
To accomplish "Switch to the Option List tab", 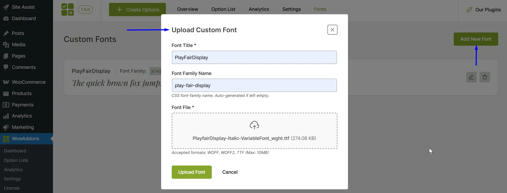I will tap(223, 9).
